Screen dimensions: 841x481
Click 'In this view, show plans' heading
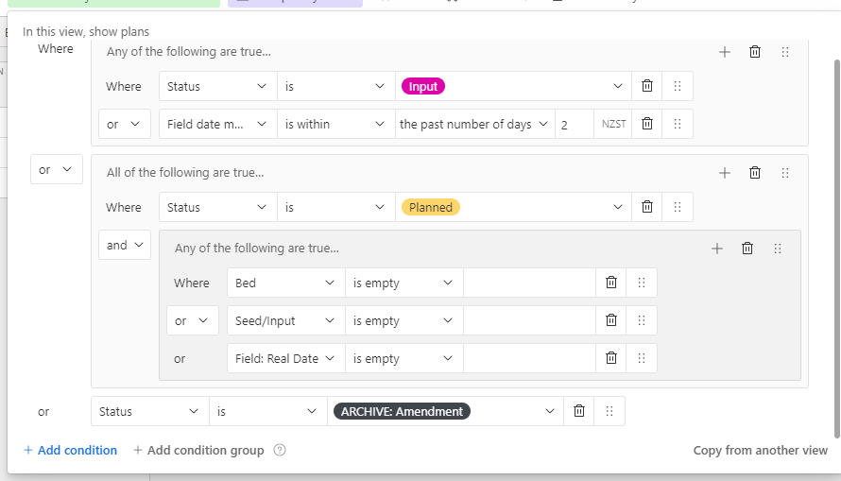point(86,31)
